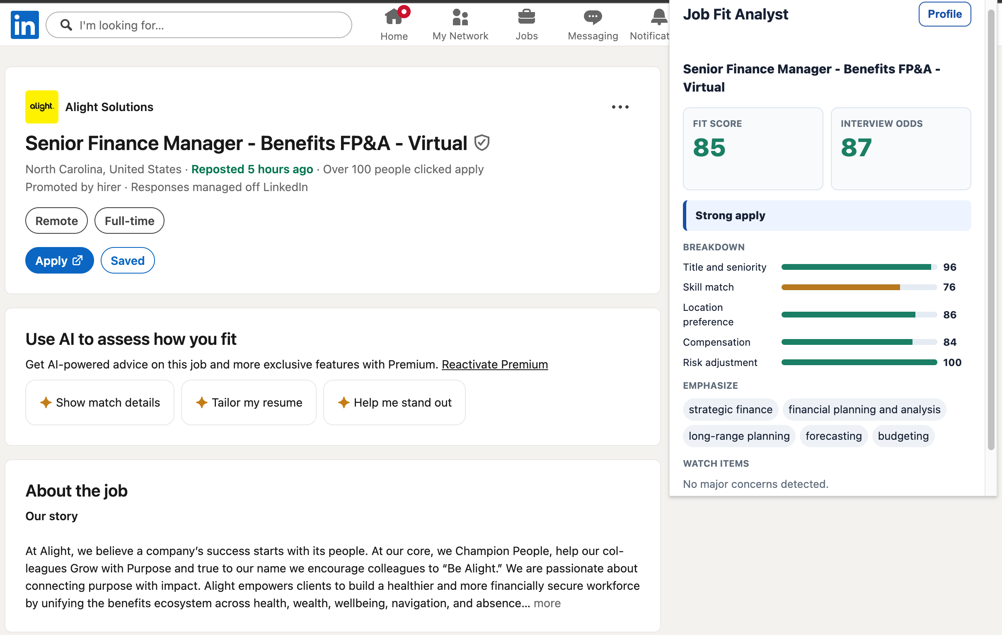Click the Fit Score 85 card

[x=753, y=148]
